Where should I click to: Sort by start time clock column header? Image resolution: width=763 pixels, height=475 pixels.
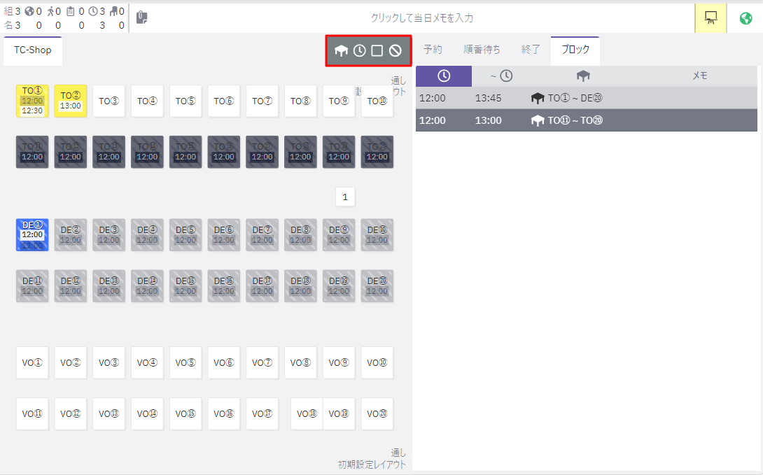(444, 76)
